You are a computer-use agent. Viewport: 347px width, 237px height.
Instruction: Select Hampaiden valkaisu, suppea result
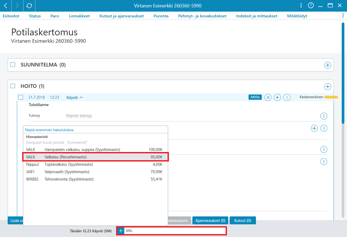96,150
